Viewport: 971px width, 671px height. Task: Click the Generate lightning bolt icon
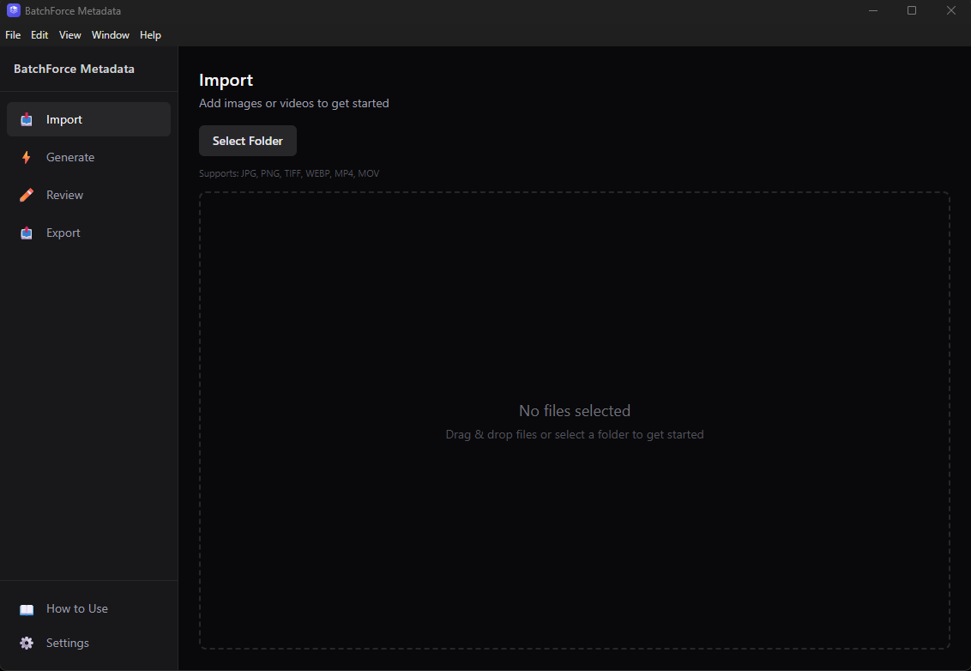pyautogui.click(x=26, y=157)
